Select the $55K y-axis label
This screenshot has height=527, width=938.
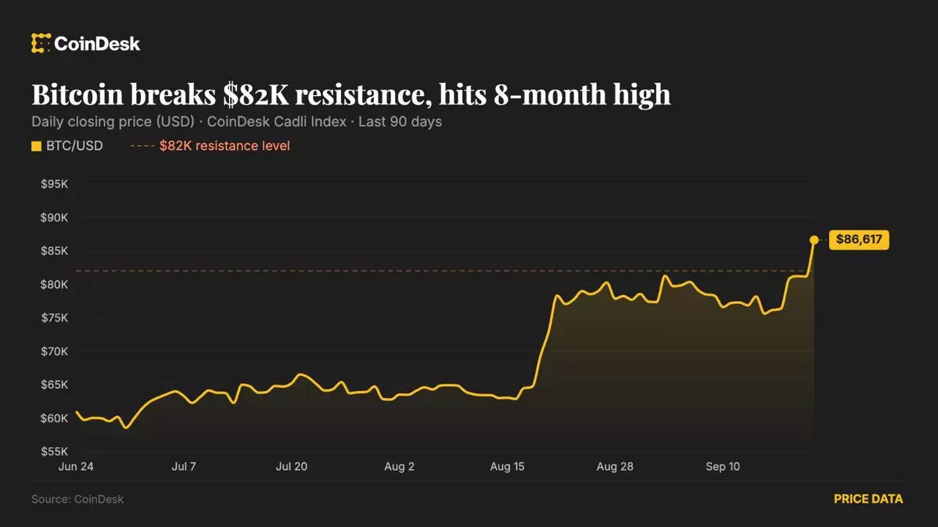pyautogui.click(x=55, y=452)
